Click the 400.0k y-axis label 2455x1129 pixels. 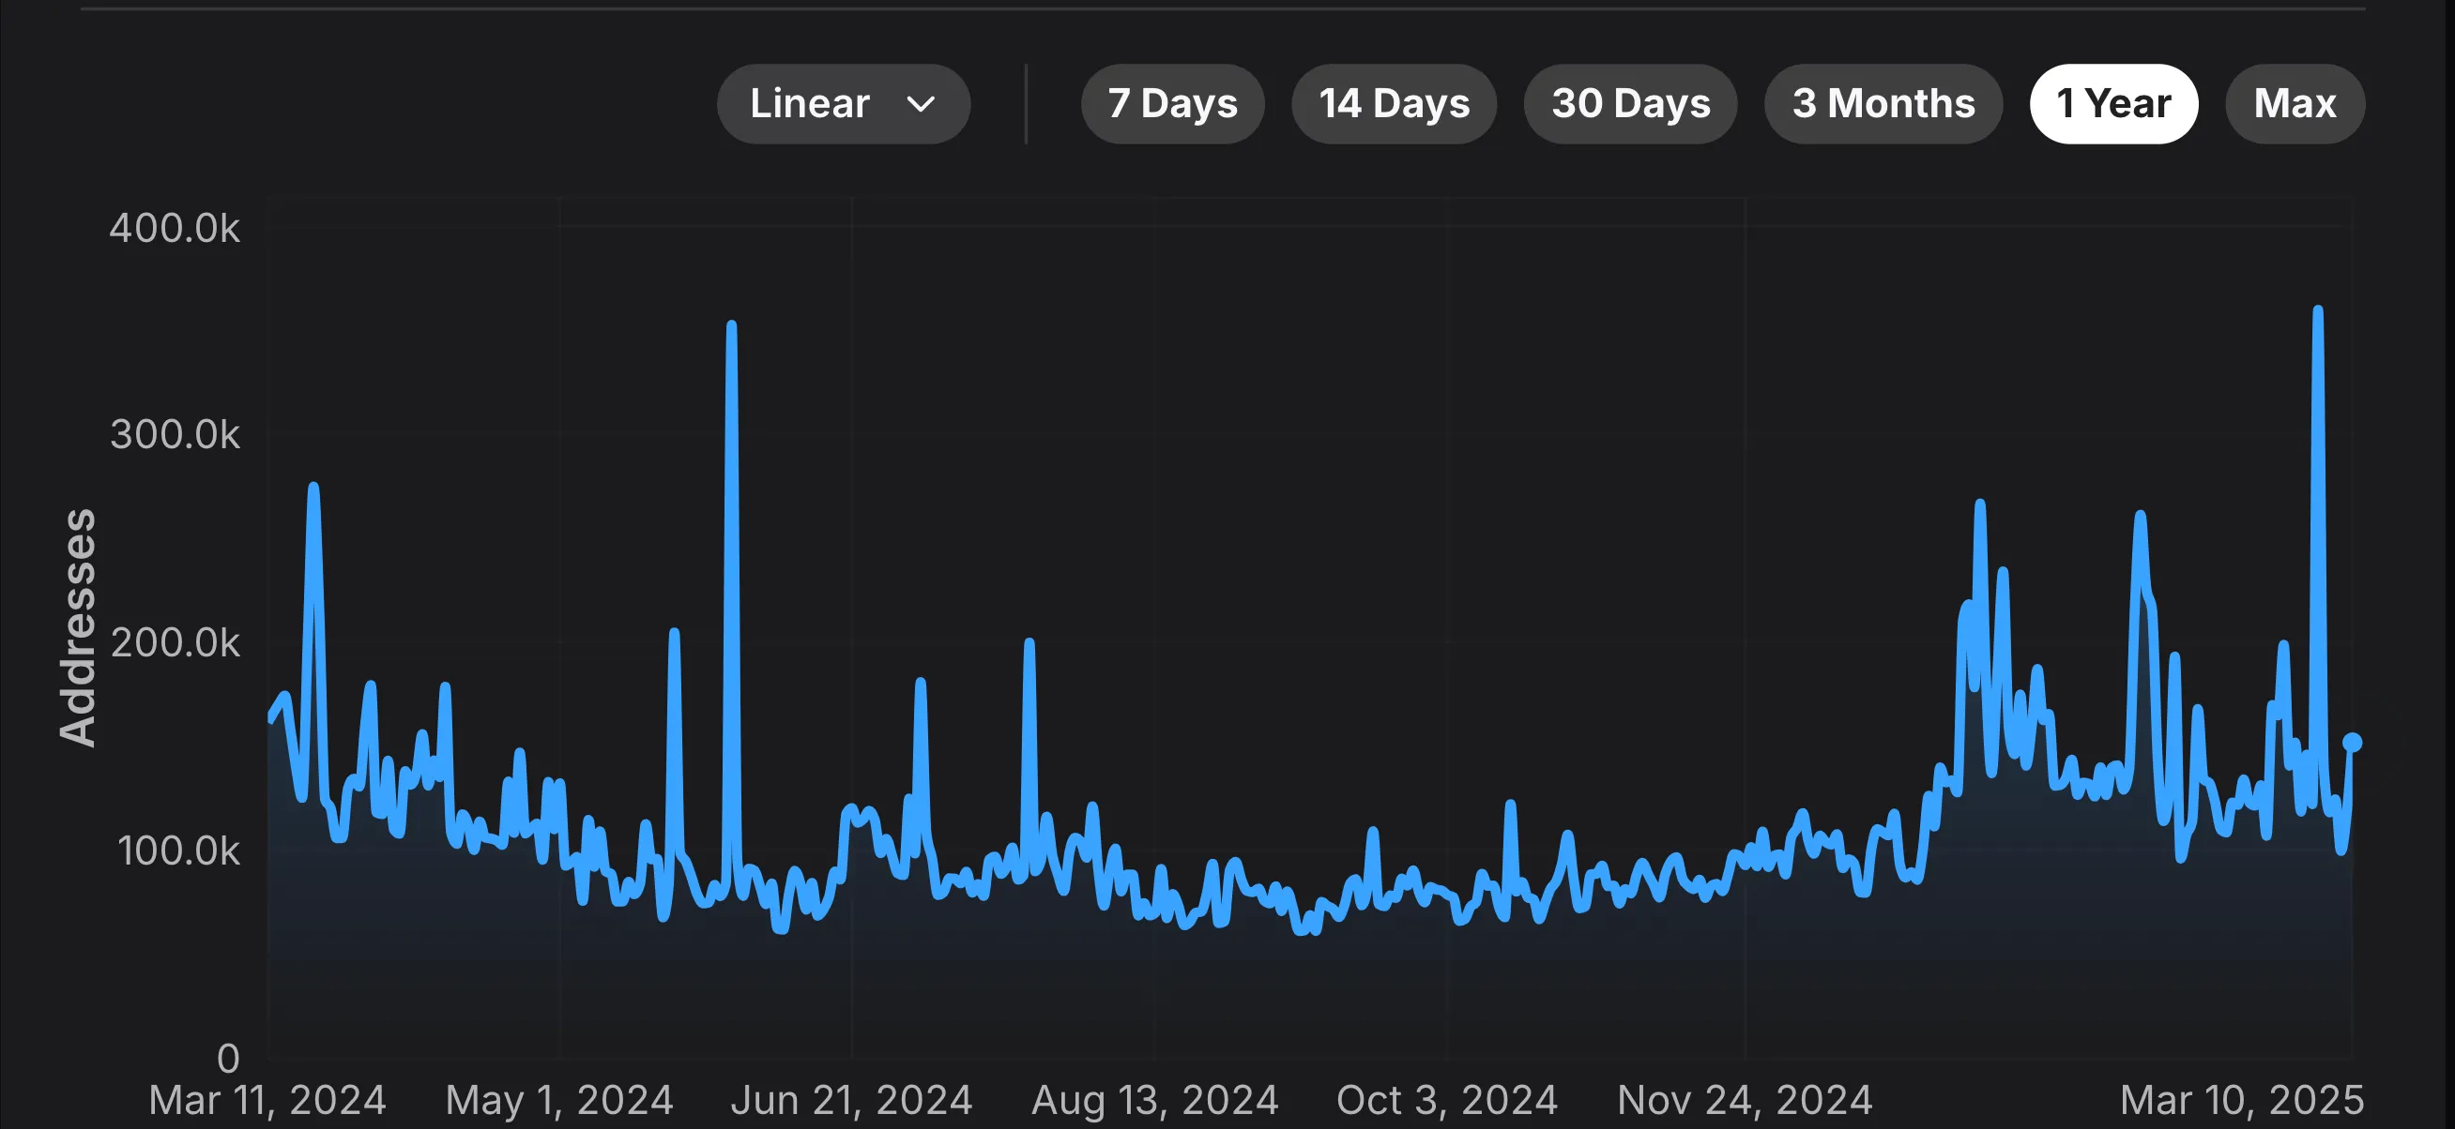175,229
